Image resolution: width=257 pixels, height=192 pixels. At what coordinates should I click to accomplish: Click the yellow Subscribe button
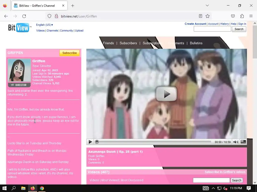(70, 53)
